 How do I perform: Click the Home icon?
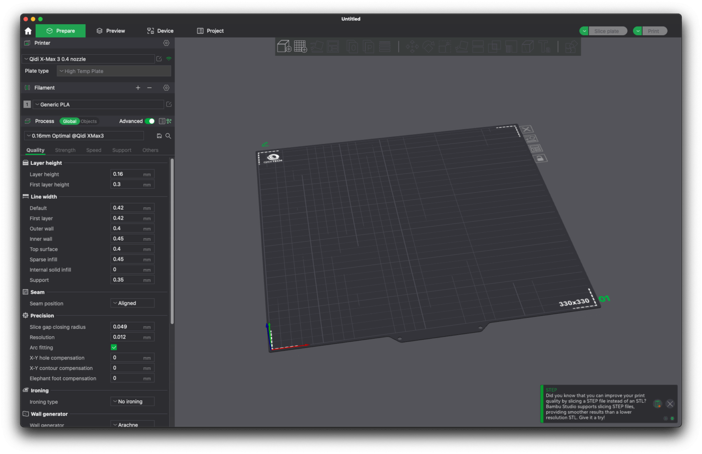(28, 31)
